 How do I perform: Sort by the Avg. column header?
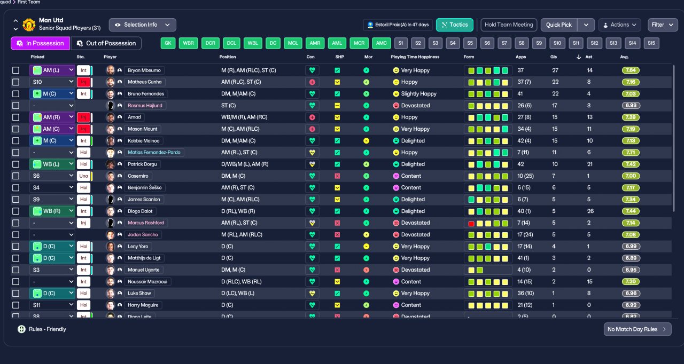(625, 57)
